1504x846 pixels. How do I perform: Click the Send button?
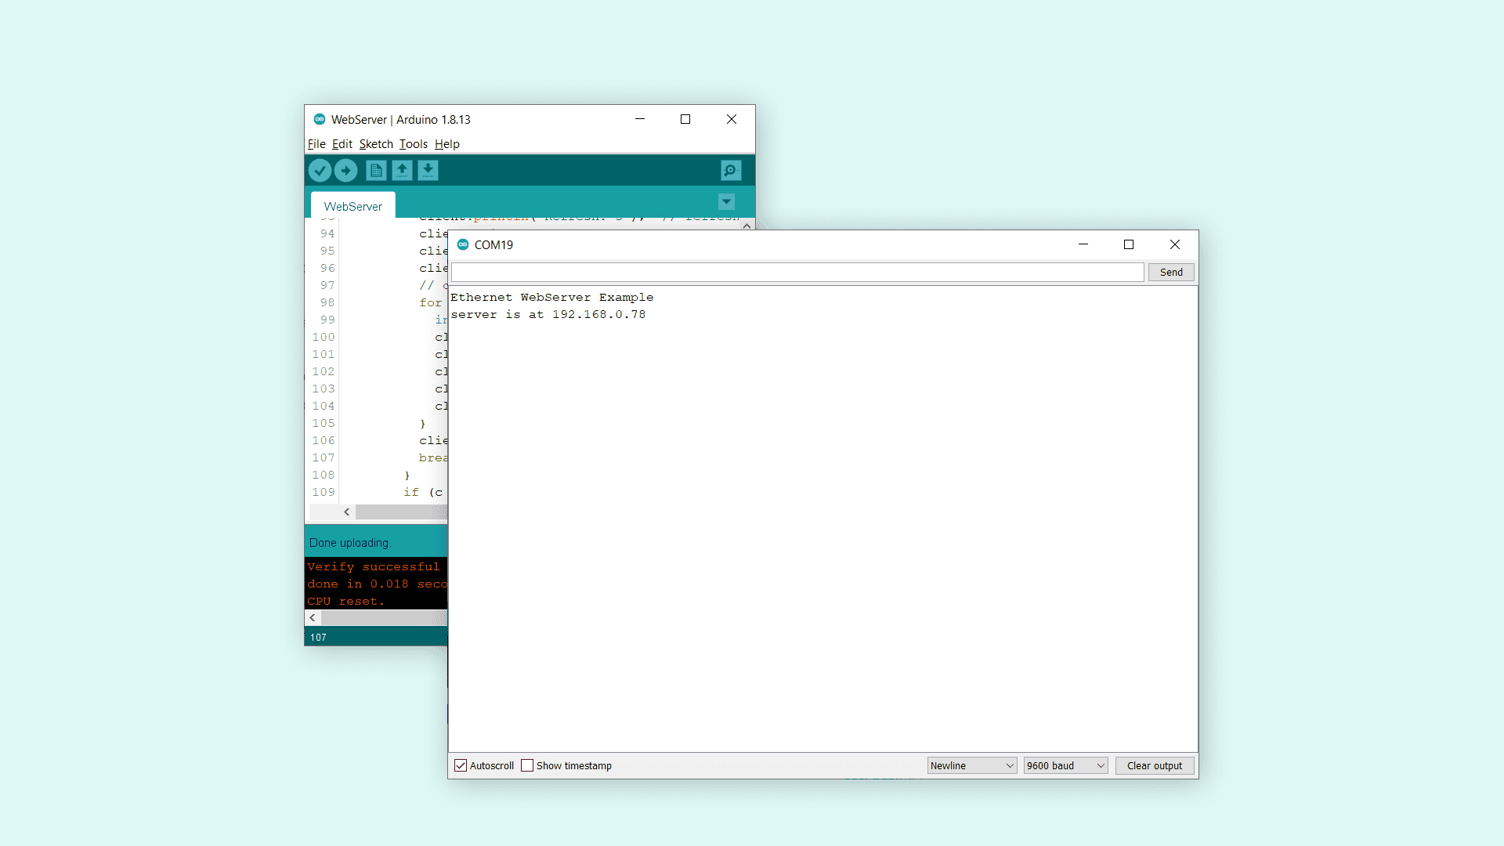[x=1171, y=272]
